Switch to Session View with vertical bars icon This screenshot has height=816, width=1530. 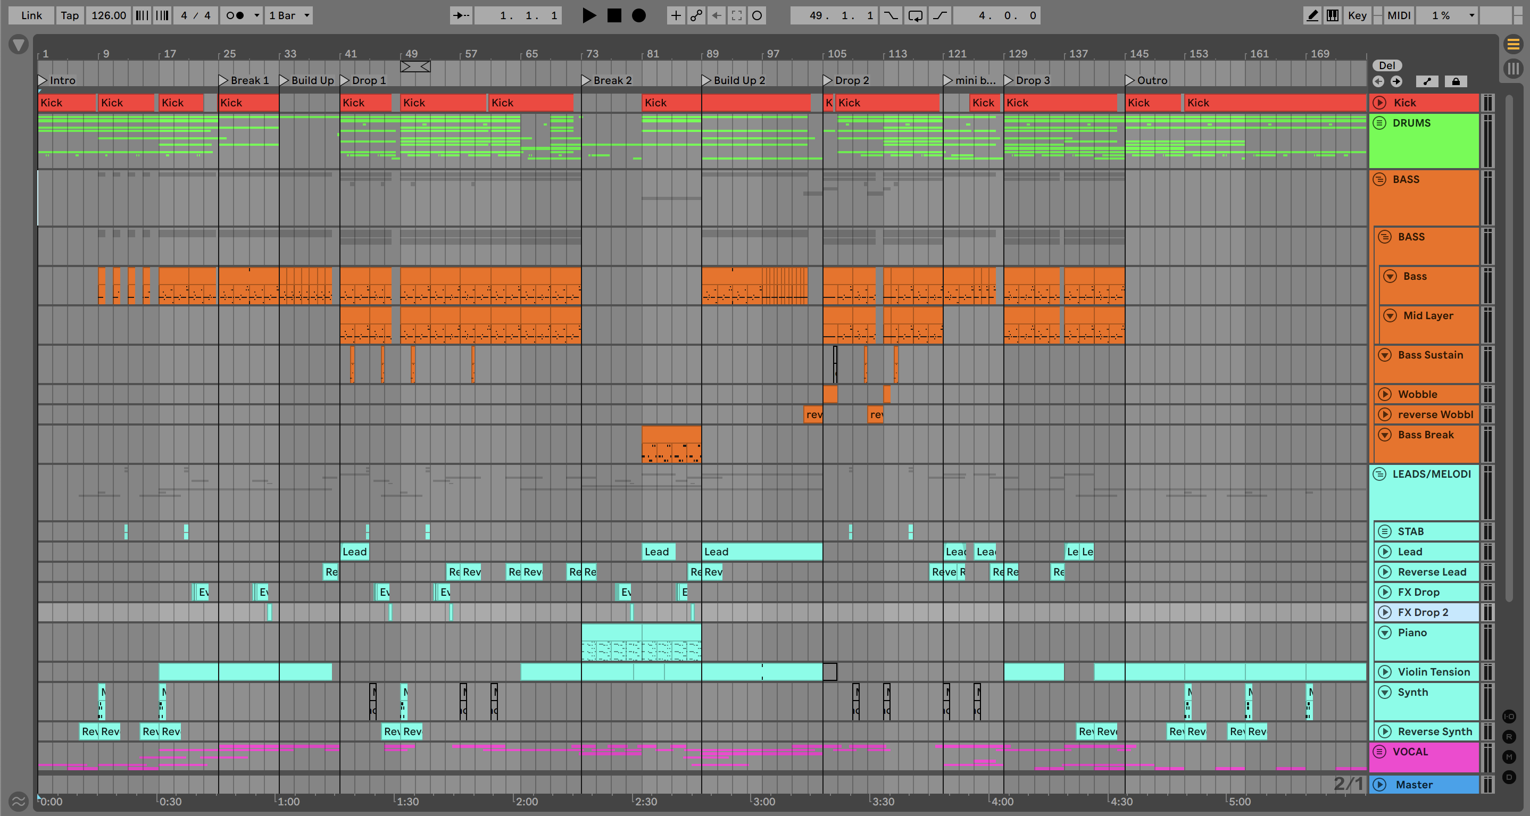pyautogui.click(x=1513, y=69)
